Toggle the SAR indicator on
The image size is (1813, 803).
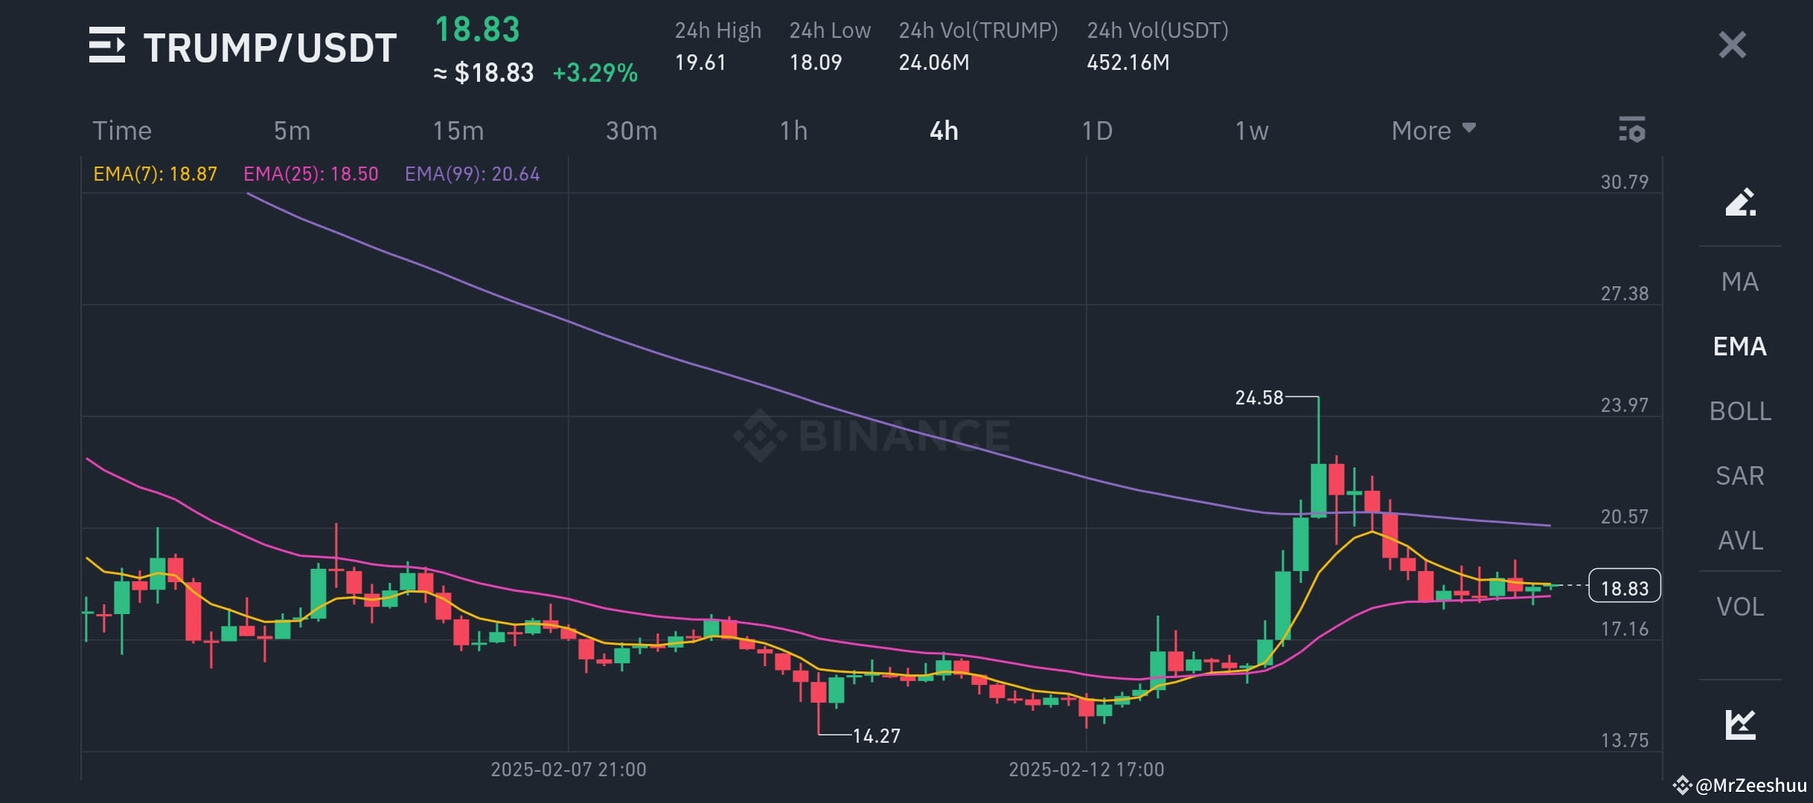[x=1739, y=475]
